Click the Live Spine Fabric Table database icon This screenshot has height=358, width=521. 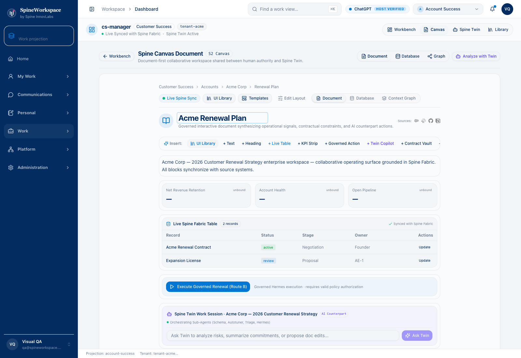point(168,224)
